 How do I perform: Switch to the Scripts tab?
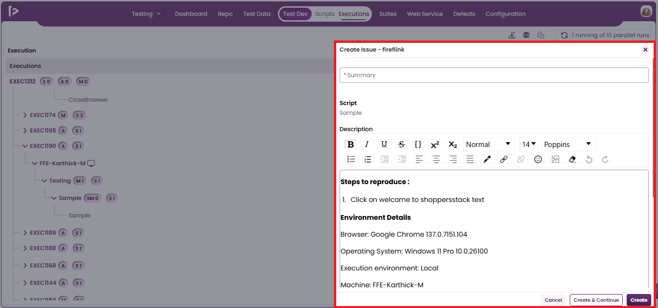pyautogui.click(x=325, y=14)
